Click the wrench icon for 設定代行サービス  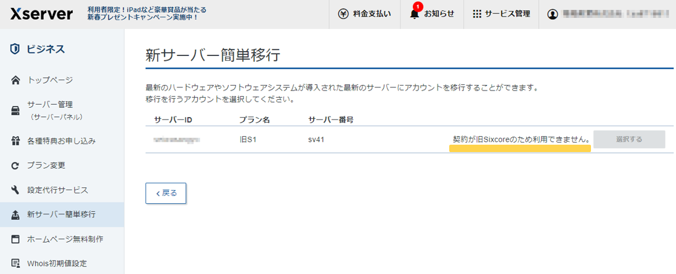[15, 190]
